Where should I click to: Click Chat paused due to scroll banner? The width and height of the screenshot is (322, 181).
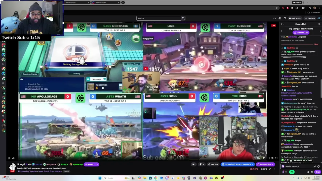click(301, 161)
